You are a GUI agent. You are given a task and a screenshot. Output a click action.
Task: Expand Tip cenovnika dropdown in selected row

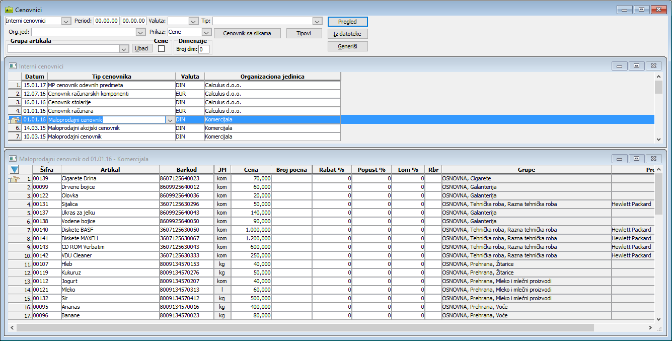tap(170, 120)
